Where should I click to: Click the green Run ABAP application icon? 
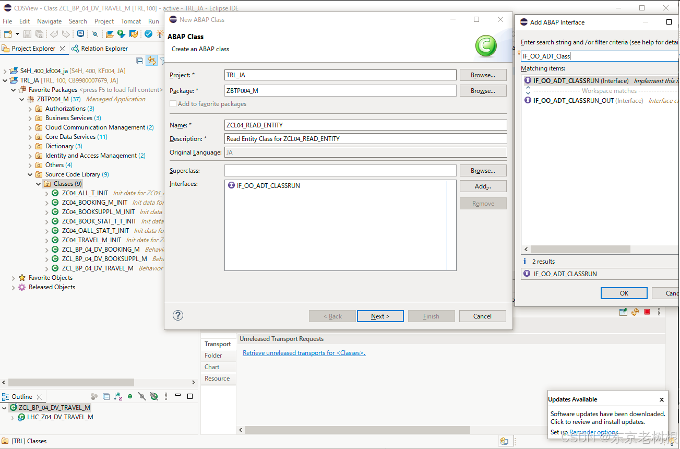[122, 34]
